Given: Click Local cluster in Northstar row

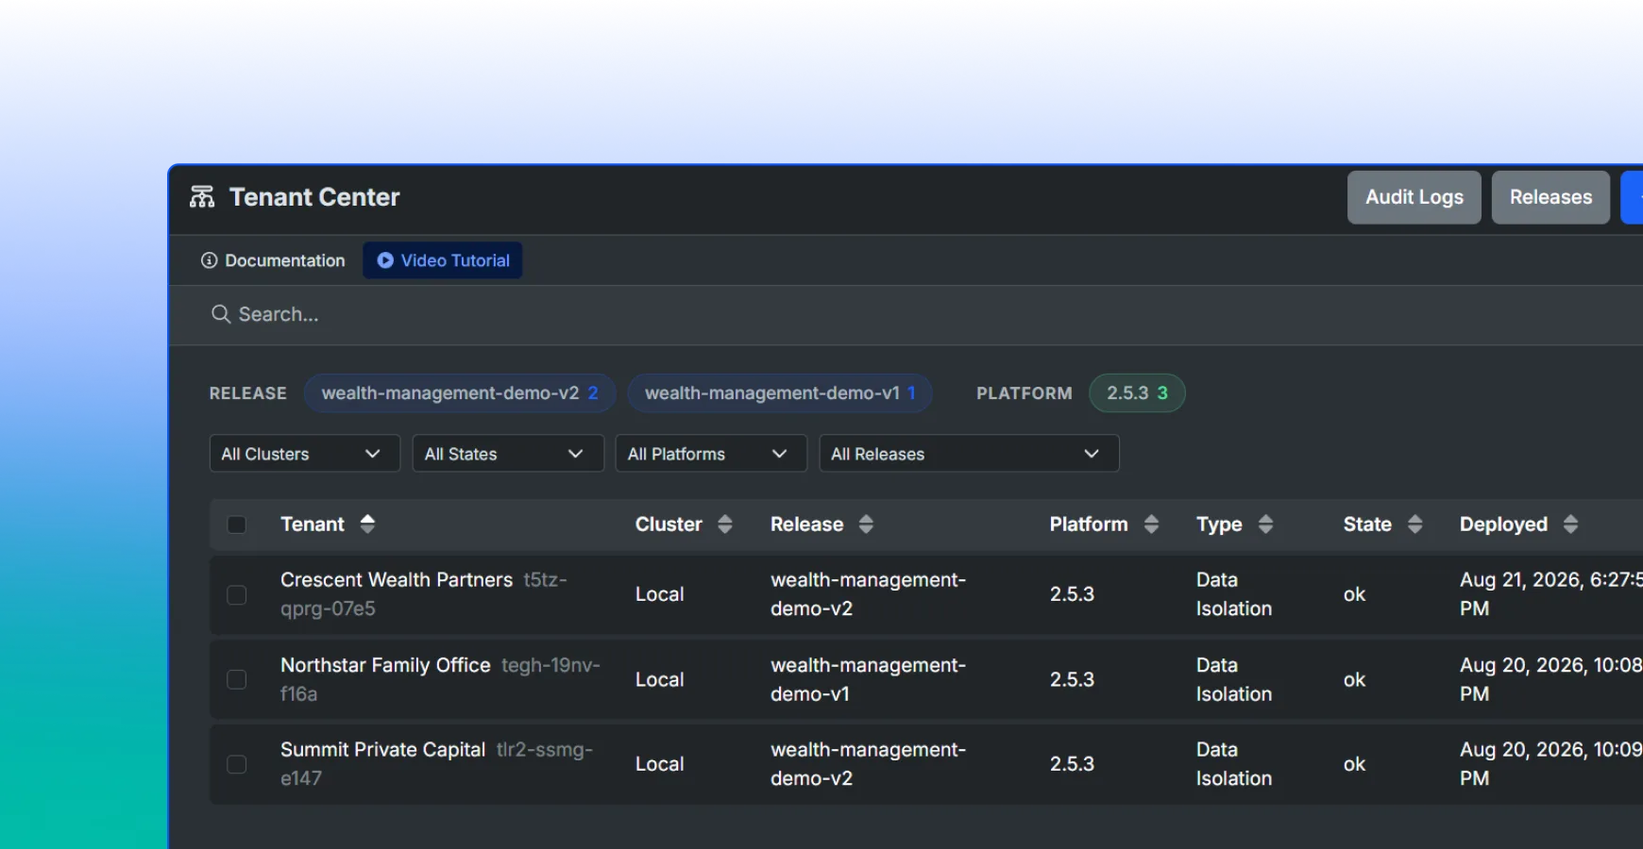Looking at the screenshot, I should (x=659, y=679).
